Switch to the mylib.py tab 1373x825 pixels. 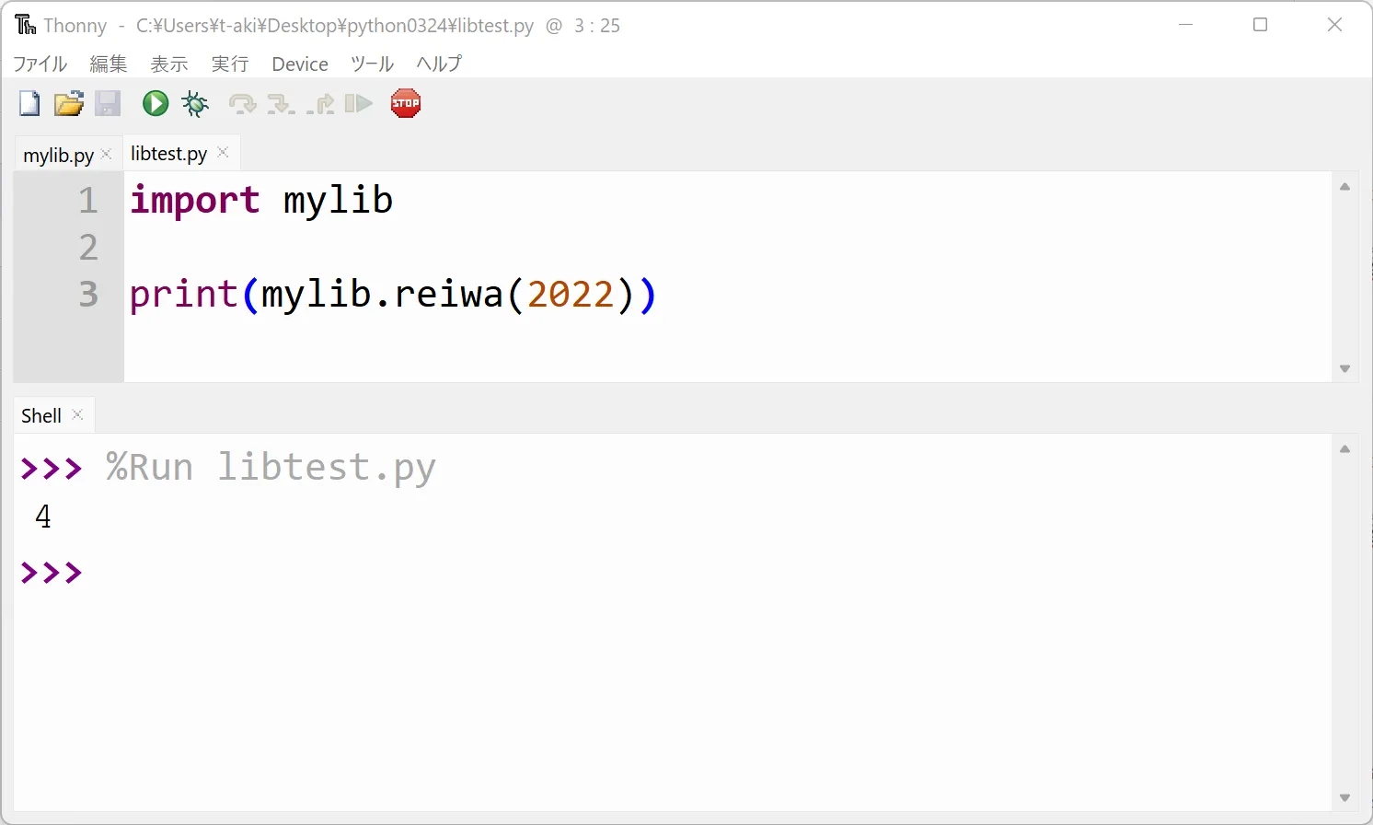[58, 155]
